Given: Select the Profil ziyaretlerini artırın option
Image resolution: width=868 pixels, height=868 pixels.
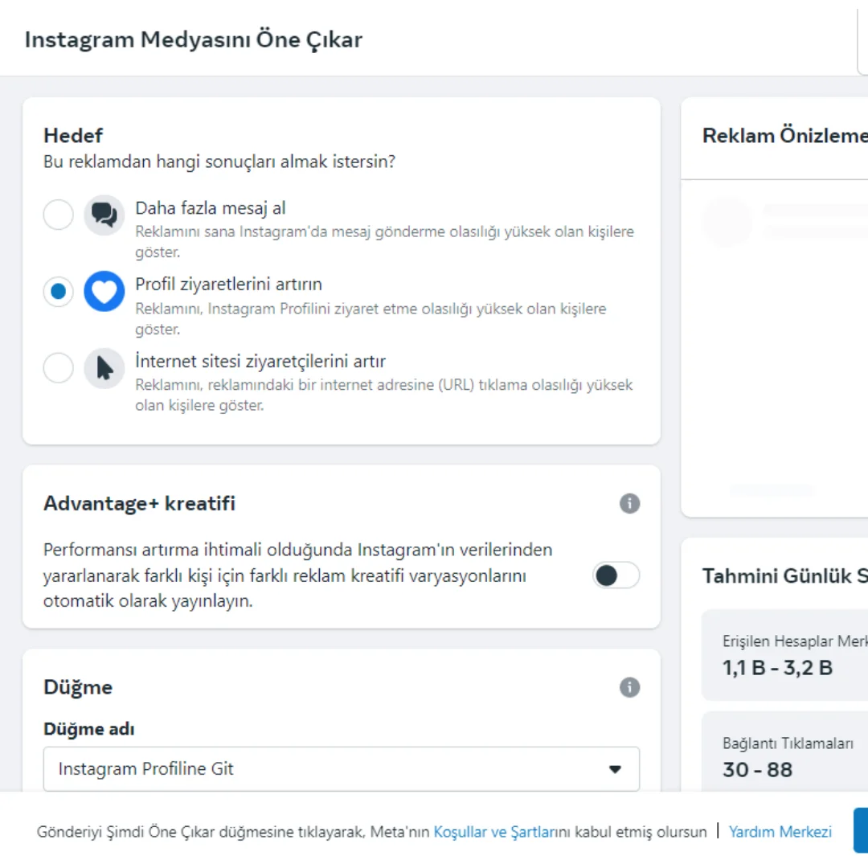Looking at the screenshot, I should coord(58,292).
